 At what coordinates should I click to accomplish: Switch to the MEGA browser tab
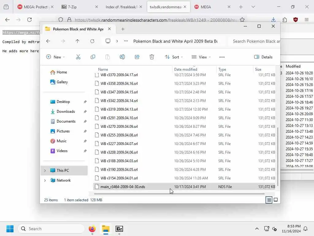(212, 7)
